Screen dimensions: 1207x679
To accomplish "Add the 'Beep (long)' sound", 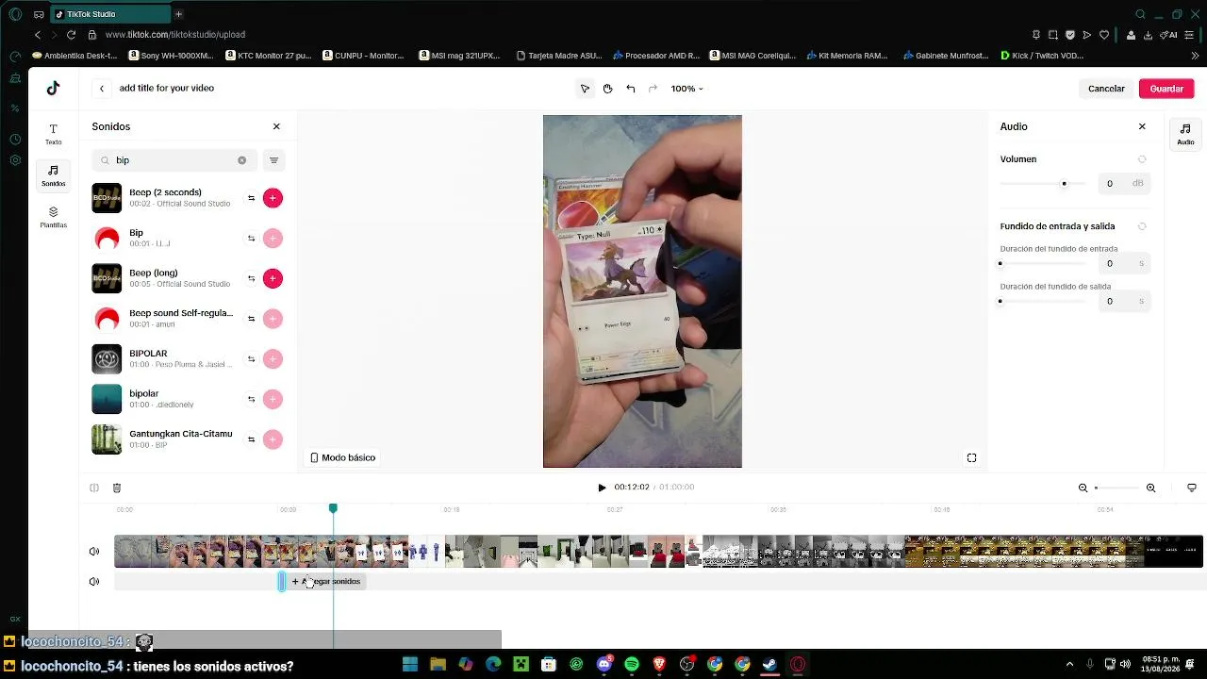I will click(273, 278).
